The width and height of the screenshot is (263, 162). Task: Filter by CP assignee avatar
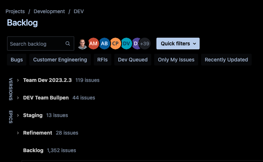pyautogui.click(x=115, y=44)
